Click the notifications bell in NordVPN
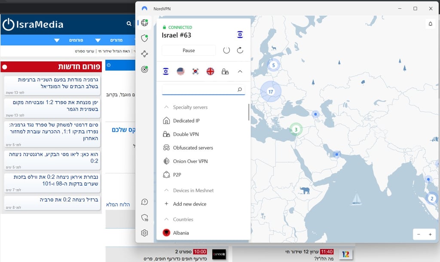Viewport: 440px width, 262px height. (x=431, y=24)
